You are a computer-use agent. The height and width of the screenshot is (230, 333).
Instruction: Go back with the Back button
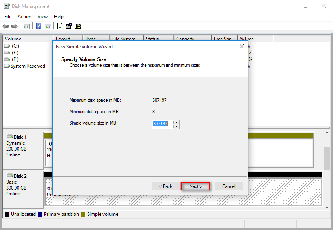coord(165,186)
